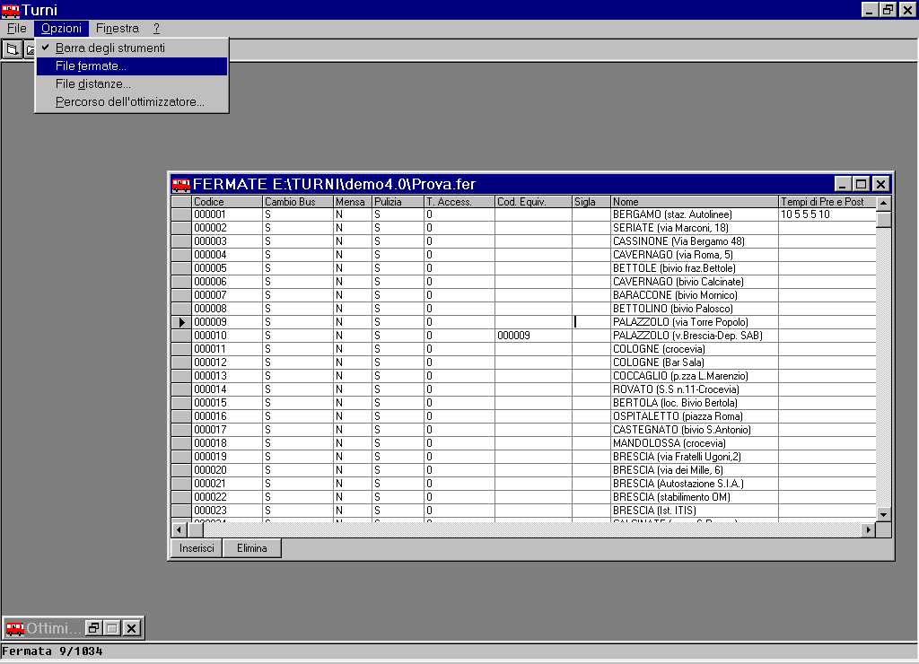The height and width of the screenshot is (664, 919).
Task: Maximize the minimized Ottimi... window
Action: [x=112, y=628]
